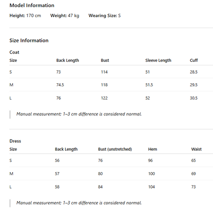The width and height of the screenshot is (213, 214).
Task: Click the Dress table title
Action: tap(15, 141)
